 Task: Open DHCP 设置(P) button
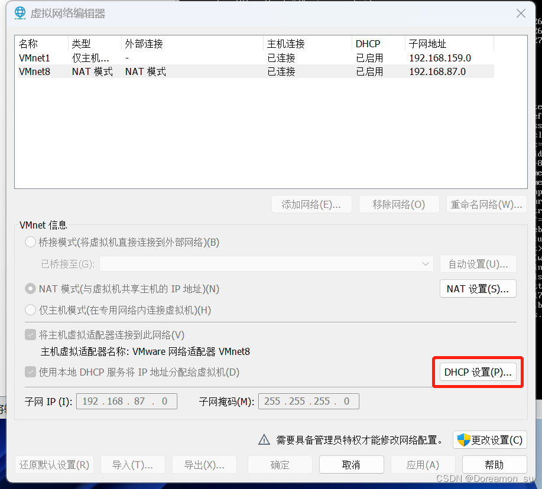(478, 372)
